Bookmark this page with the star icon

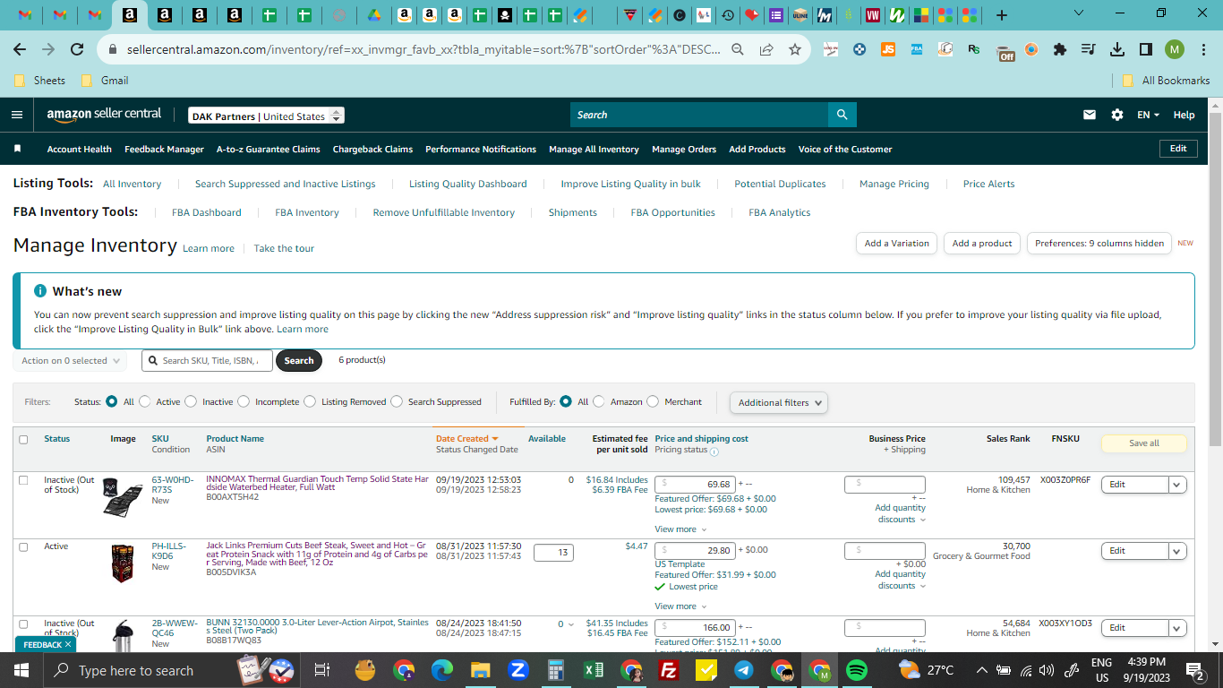tap(794, 49)
